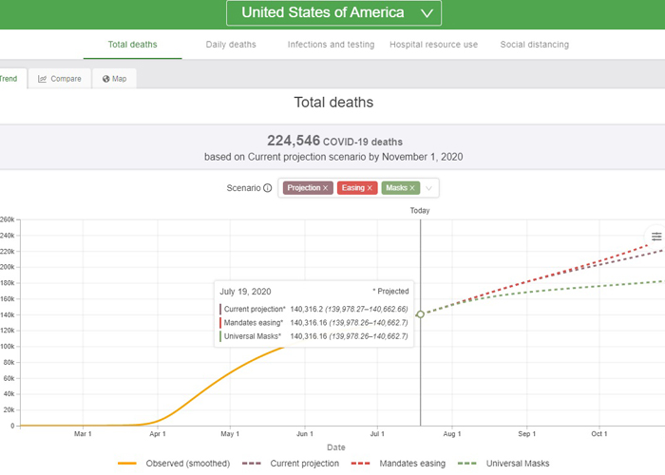Click the Masks tag label
The width and height of the screenshot is (665, 475).
pos(396,188)
